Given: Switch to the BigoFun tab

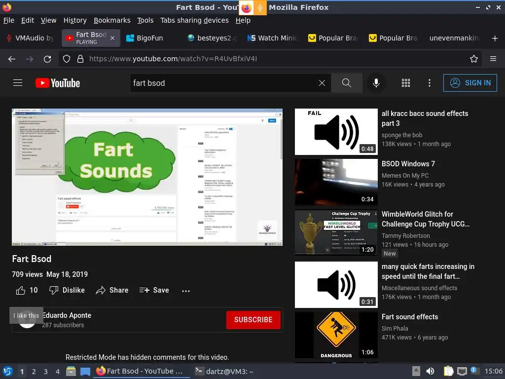Looking at the screenshot, I should tap(149, 38).
